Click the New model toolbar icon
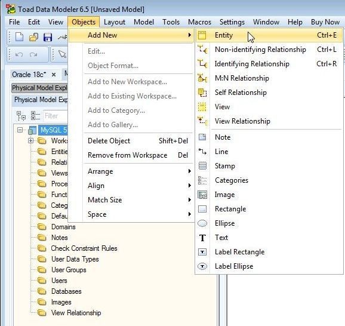This screenshot has width=345, height=326. click(19, 37)
